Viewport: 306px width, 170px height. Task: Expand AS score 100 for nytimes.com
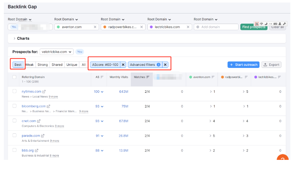[99, 92]
